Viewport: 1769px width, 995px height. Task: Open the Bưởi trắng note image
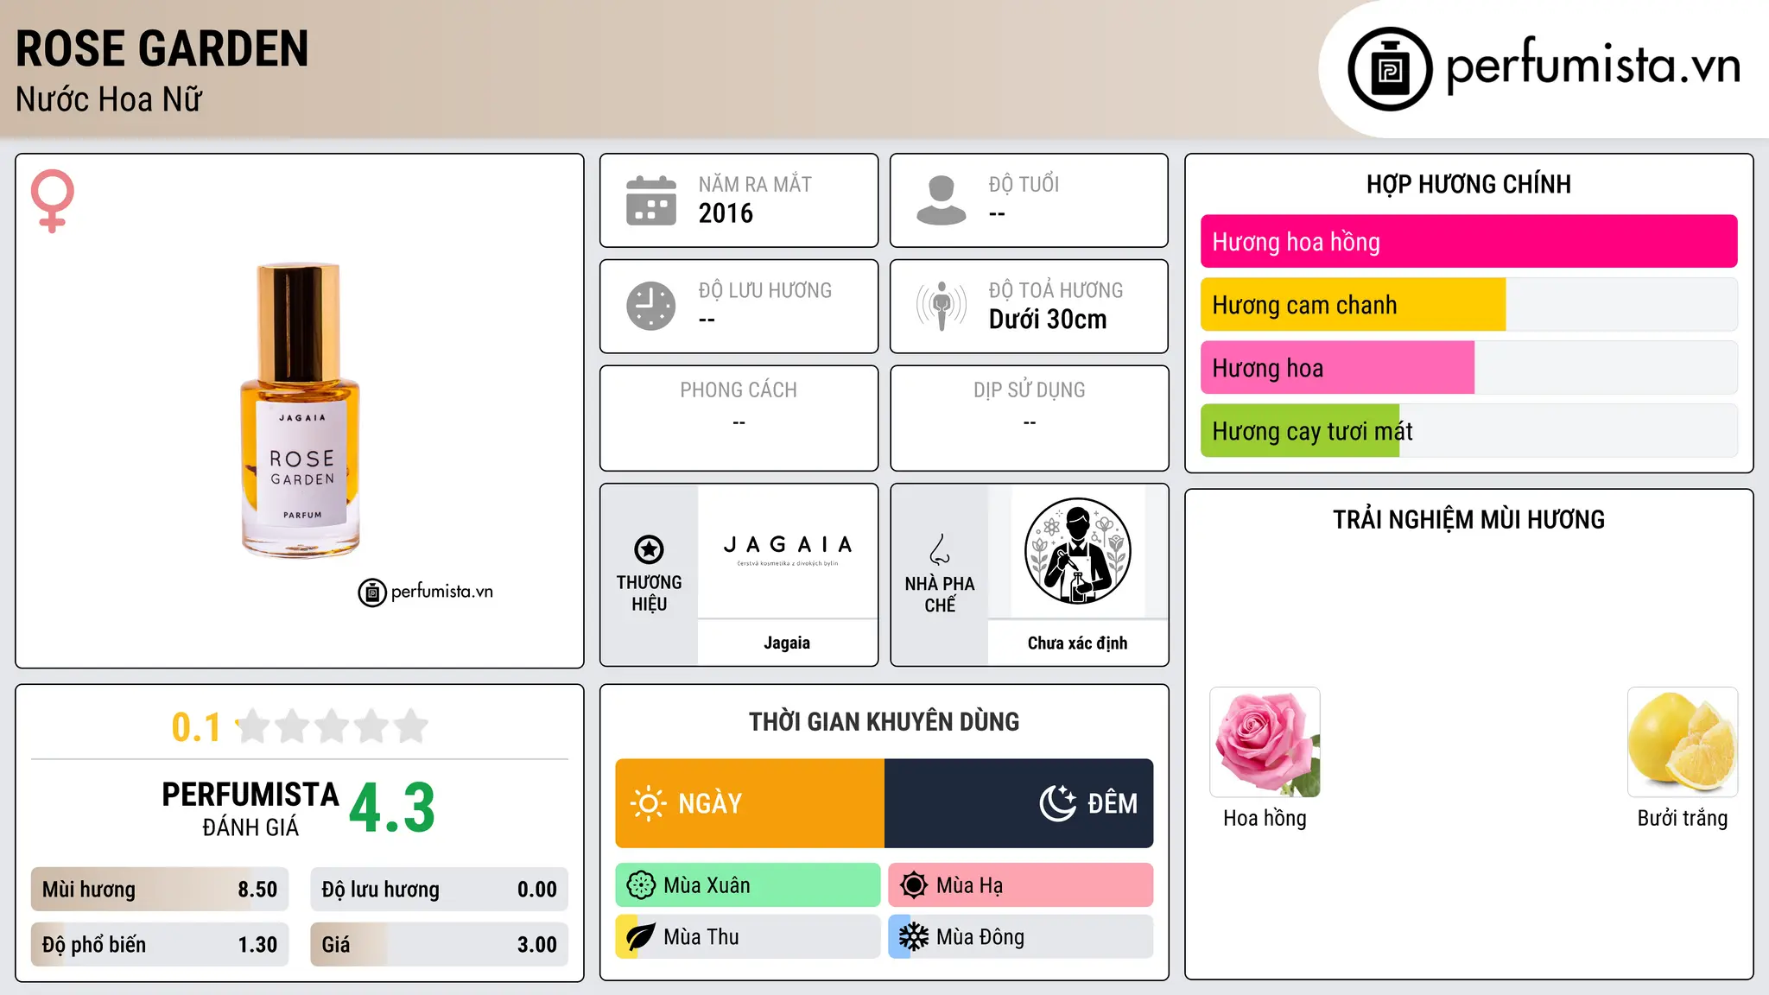coord(1683,742)
